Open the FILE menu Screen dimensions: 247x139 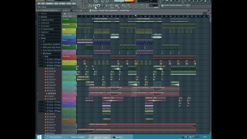pos(39,3)
